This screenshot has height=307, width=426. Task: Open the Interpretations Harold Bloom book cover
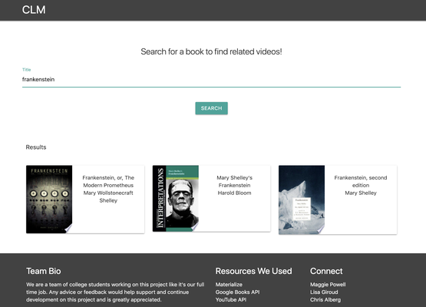click(x=176, y=198)
